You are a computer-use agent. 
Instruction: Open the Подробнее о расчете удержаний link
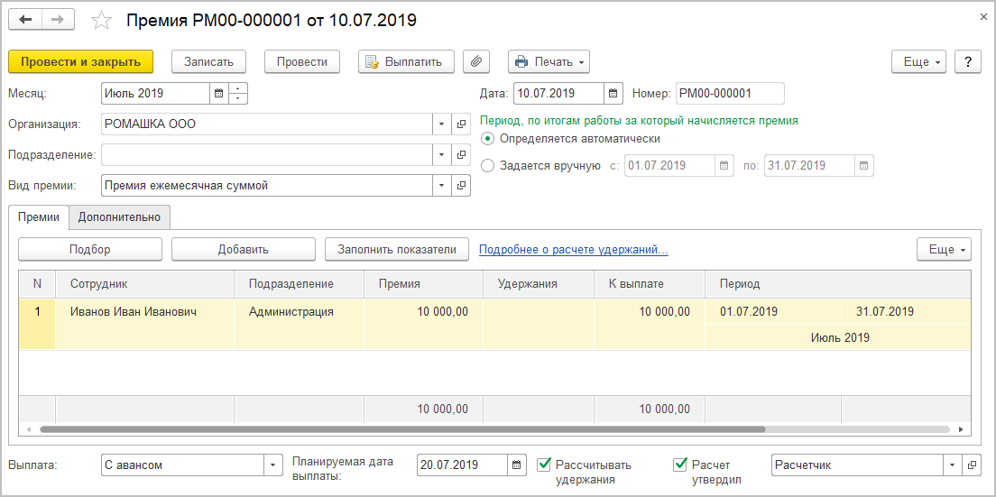pos(573,249)
